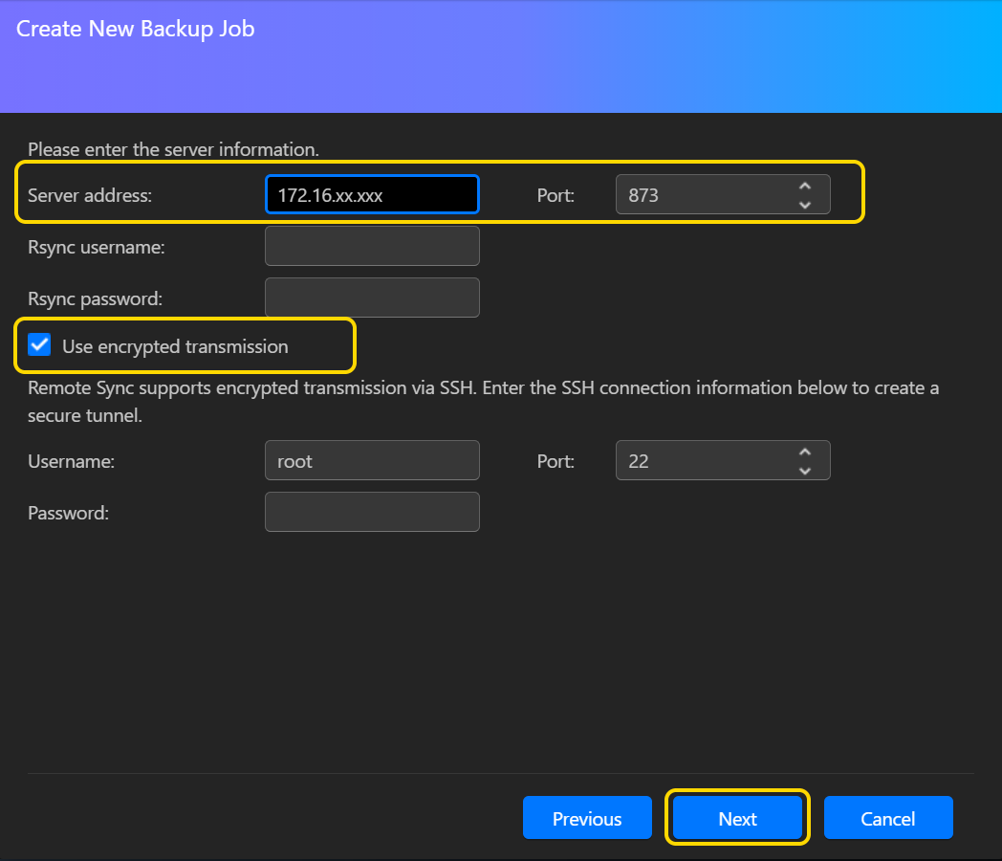This screenshot has height=861, width=1002.
Task: Click the 'Create New Backup Job' title
Action: click(136, 30)
